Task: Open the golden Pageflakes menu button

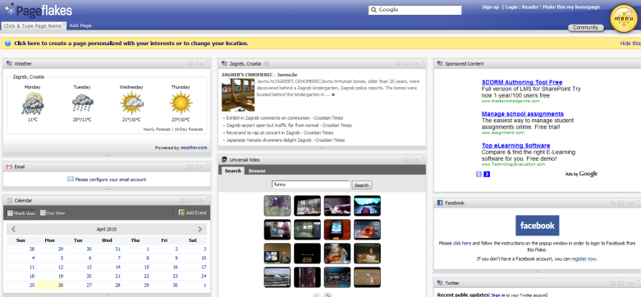Action: coord(624,19)
